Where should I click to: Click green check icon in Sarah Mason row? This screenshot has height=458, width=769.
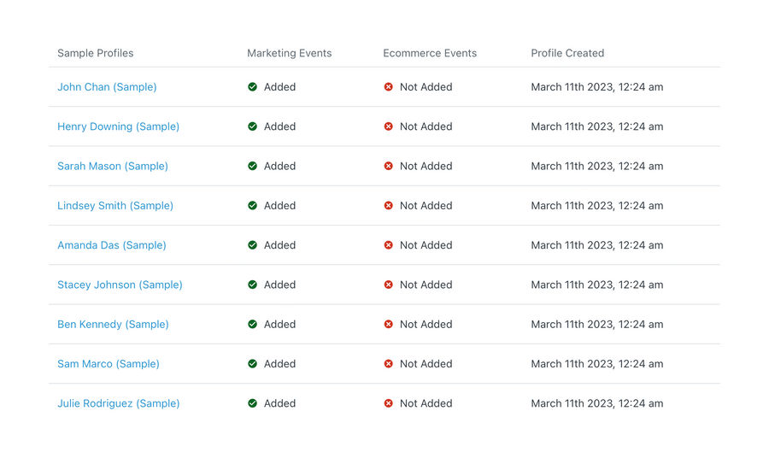[x=252, y=167]
